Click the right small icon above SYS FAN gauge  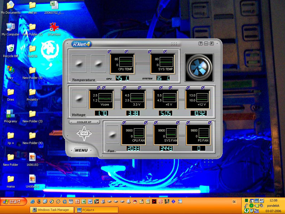(178, 122)
